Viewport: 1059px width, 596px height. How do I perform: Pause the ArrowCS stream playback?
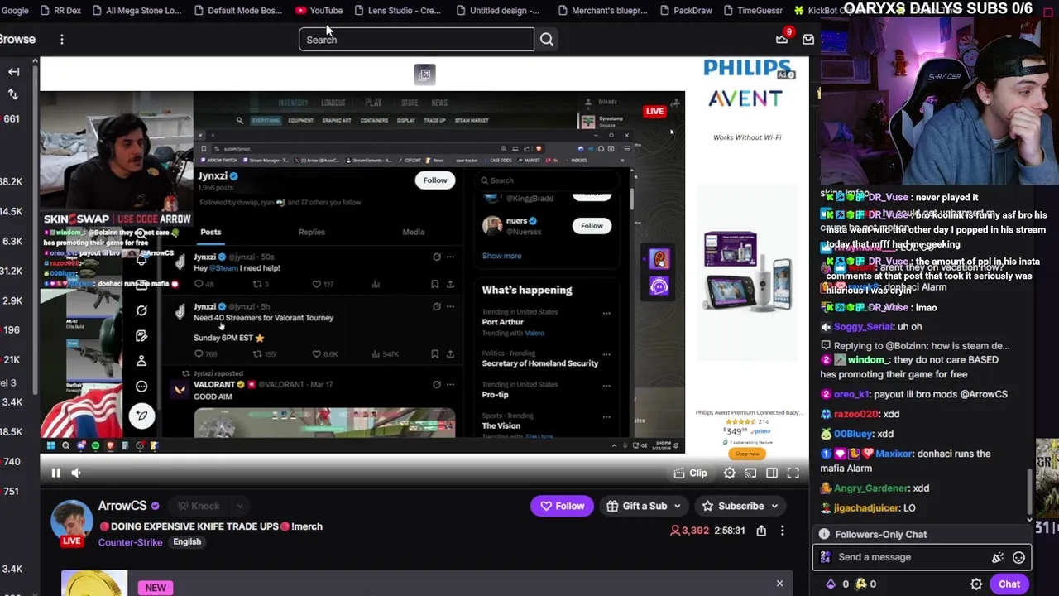pos(55,473)
